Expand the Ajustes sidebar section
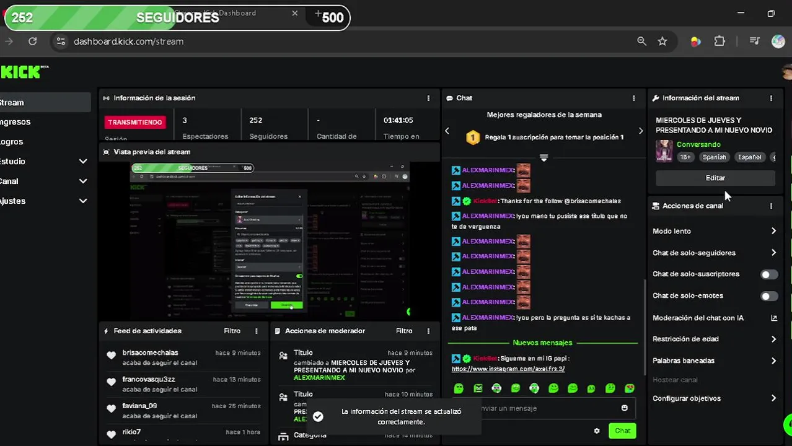The image size is (792, 446). point(83,201)
